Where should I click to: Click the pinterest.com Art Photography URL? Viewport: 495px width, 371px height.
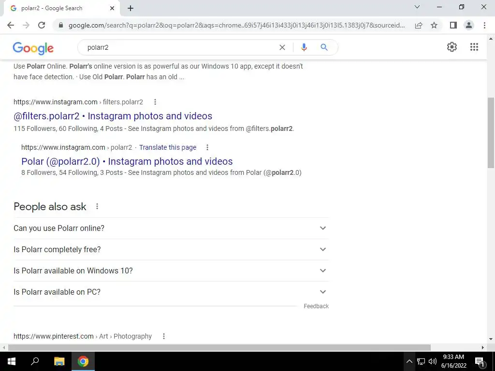[x=83, y=336]
